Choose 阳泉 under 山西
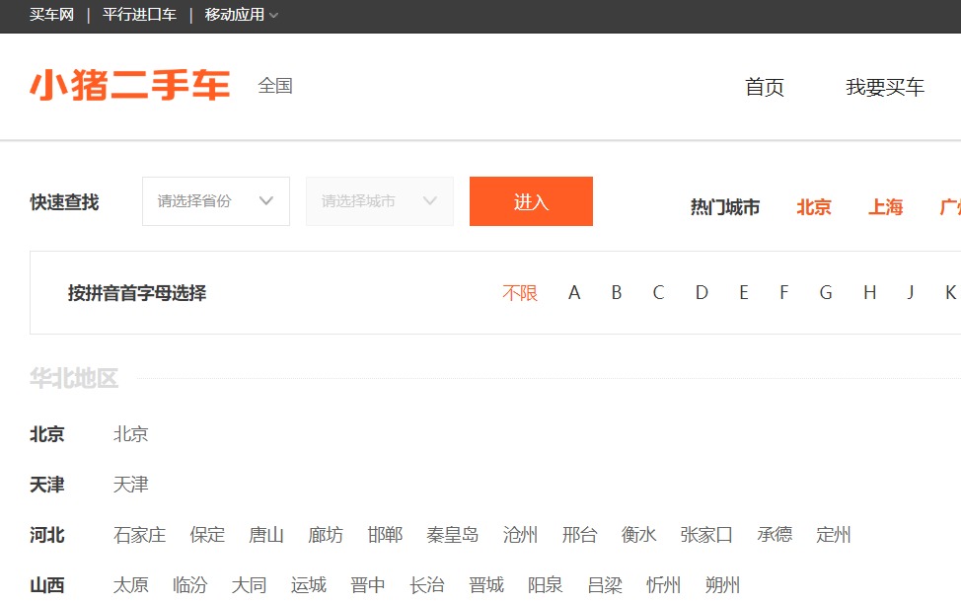Screen dimensions: 961x604 tap(546, 585)
